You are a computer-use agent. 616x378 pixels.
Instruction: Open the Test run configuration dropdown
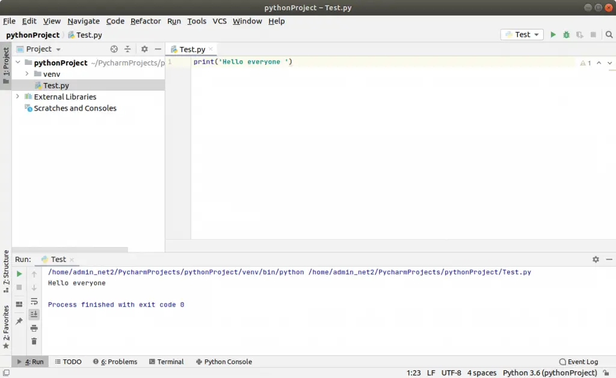tap(522, 34)
